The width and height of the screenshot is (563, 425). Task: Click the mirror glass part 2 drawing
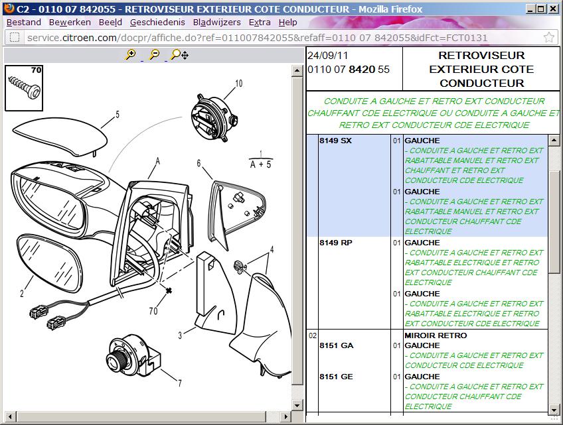pos(49,264)
